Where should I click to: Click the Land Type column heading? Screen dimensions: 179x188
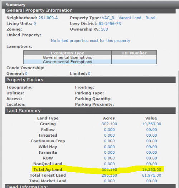point(48,118)
